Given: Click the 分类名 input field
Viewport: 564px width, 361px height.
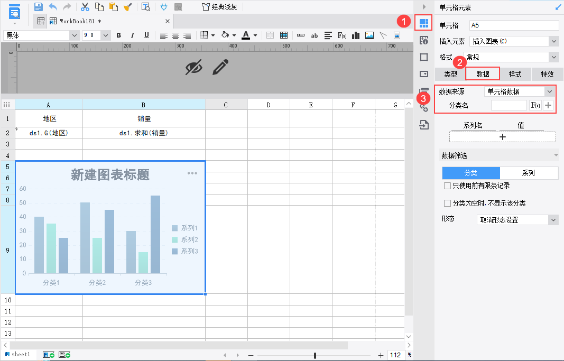Looking at the screenshot, I should click(509, 105).
